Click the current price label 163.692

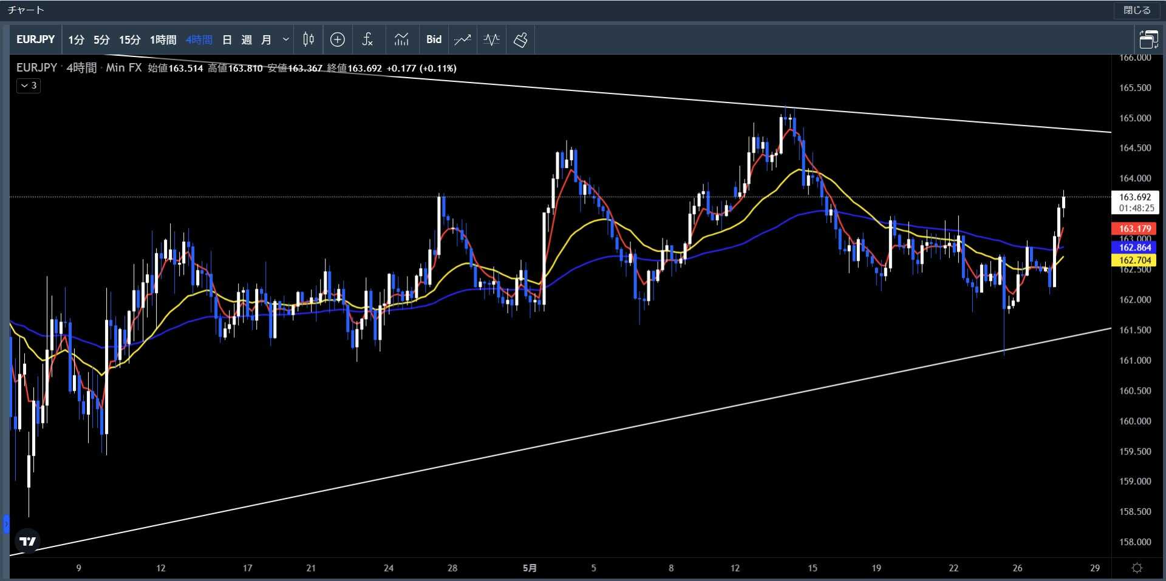click(1135, 202)
